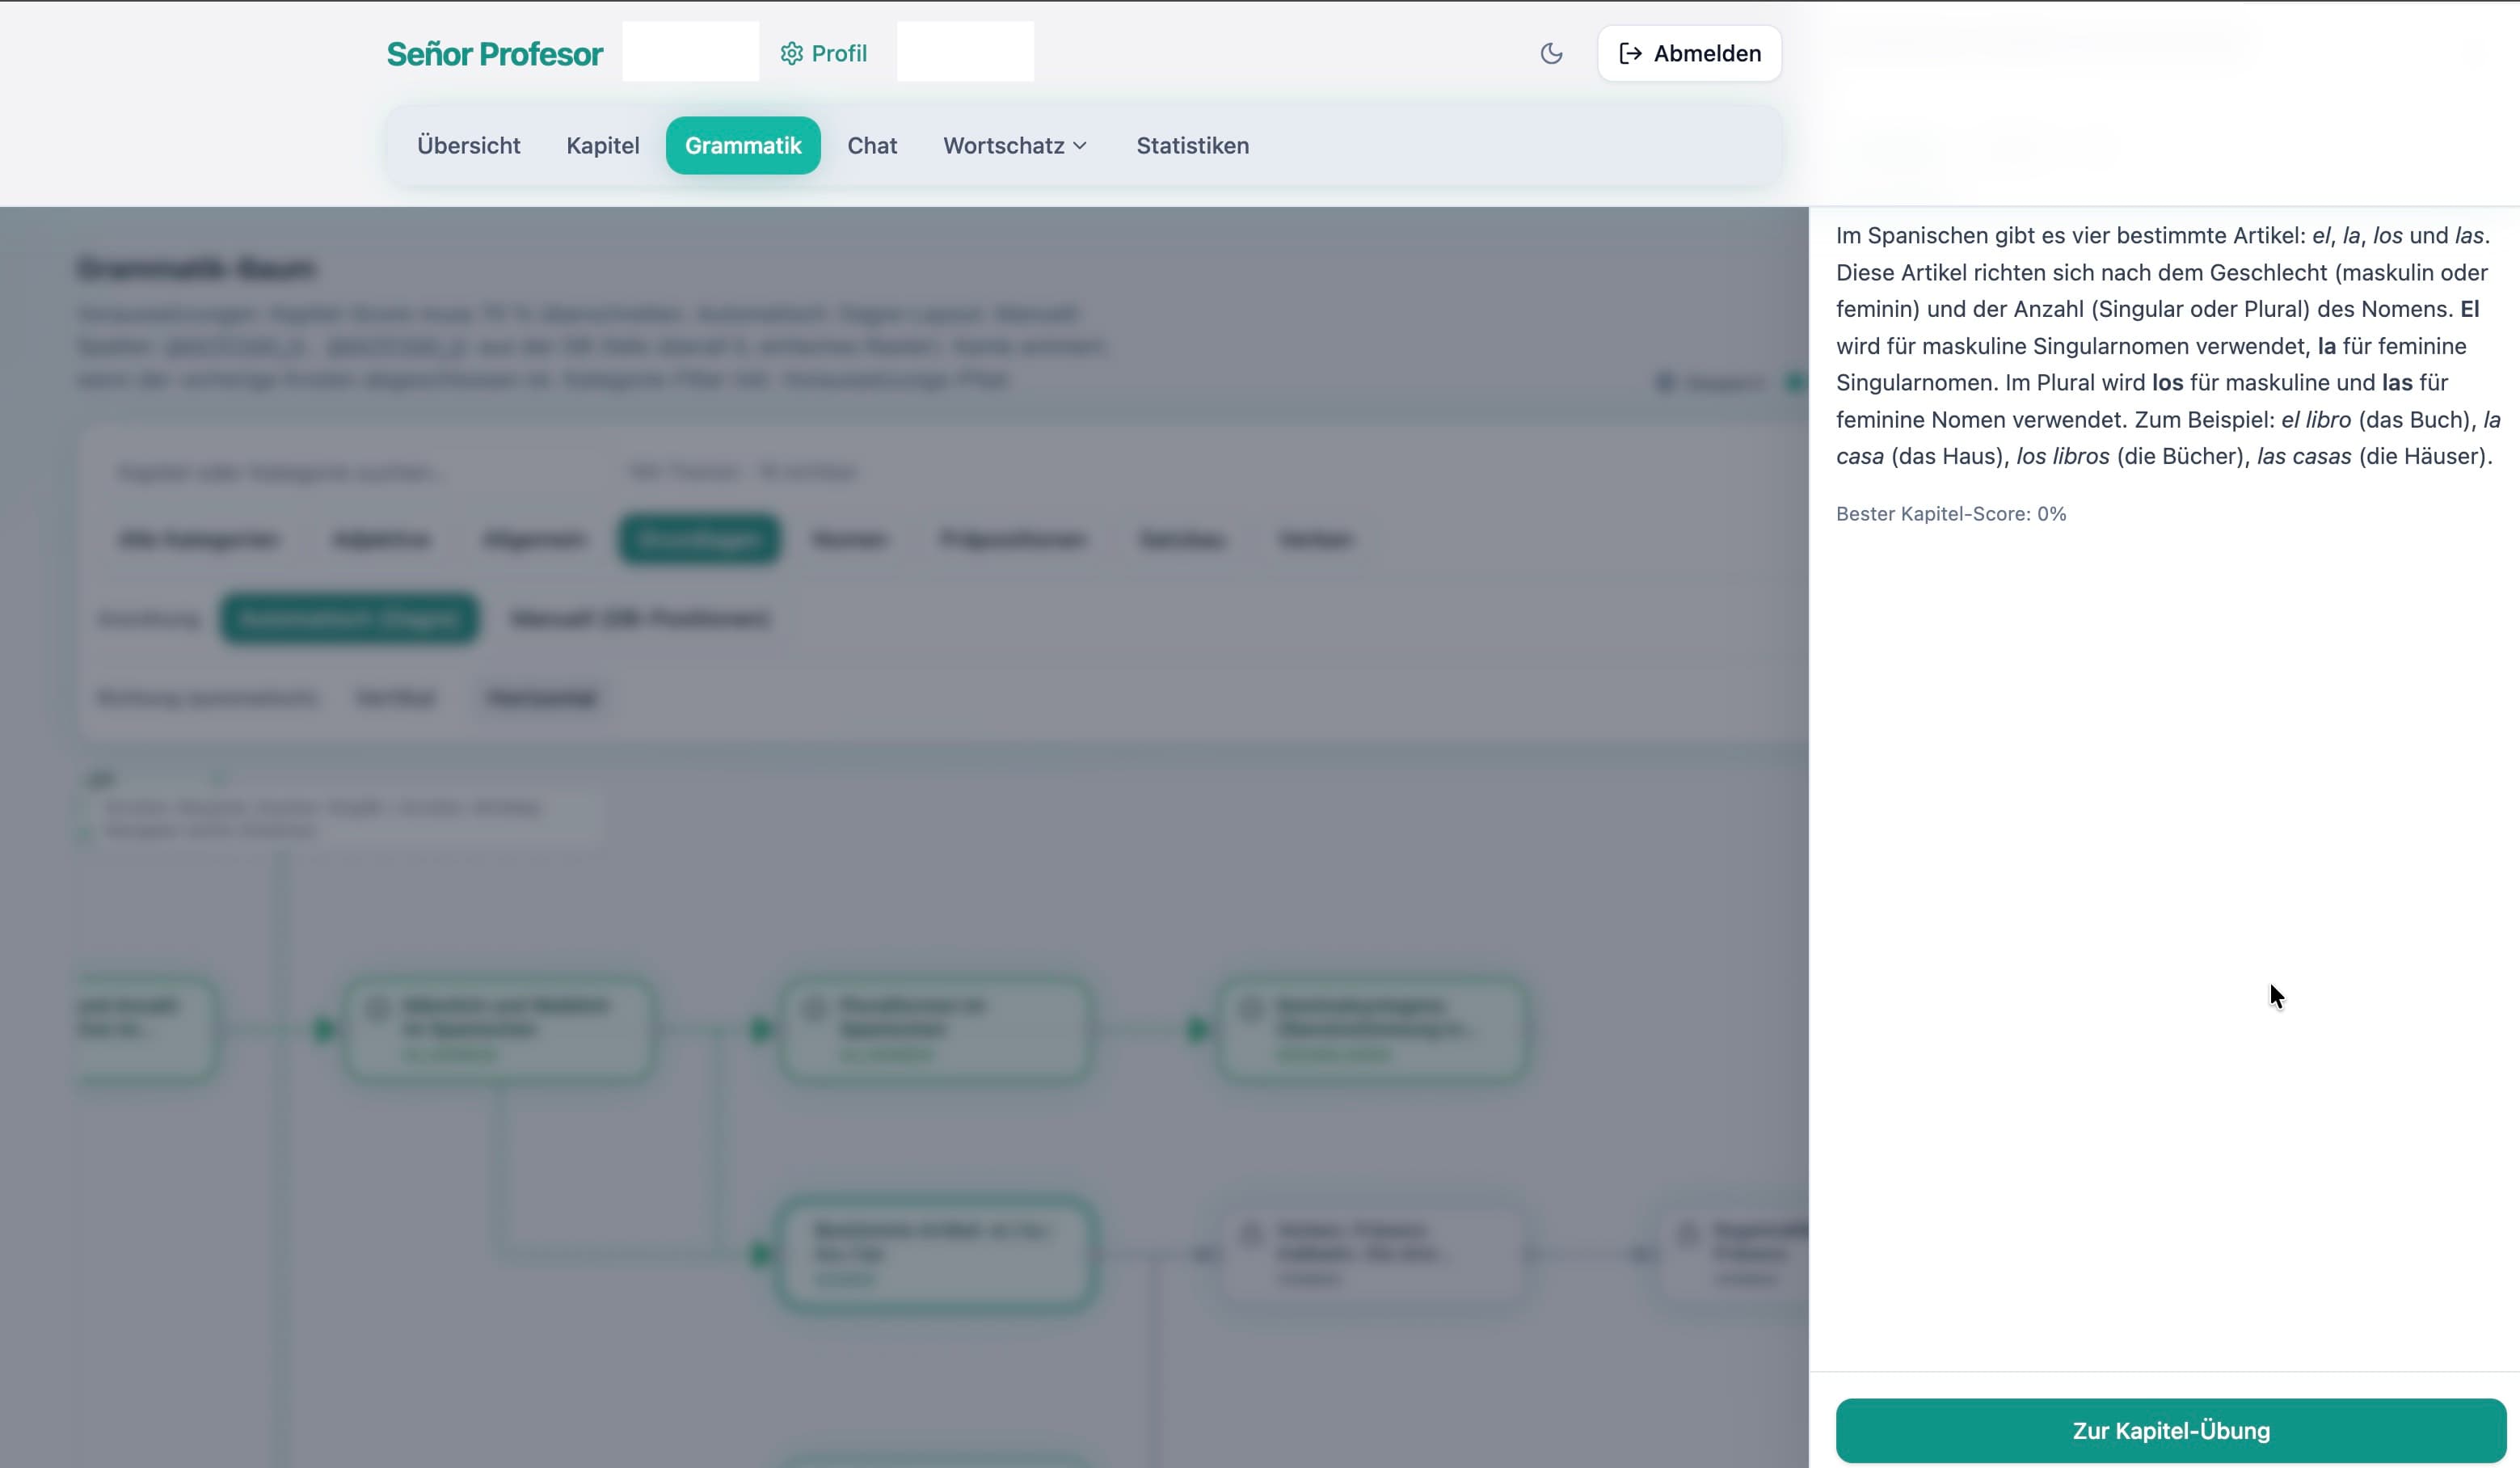Open the Statistiken tab
The image size is (2520, 1468).
(1192, 145)
